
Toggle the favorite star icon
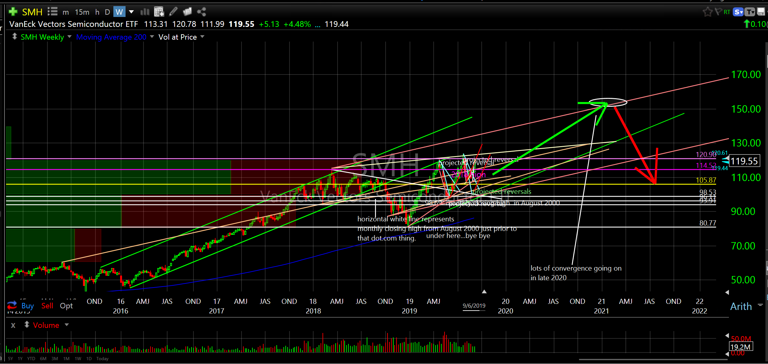point(707,12)
